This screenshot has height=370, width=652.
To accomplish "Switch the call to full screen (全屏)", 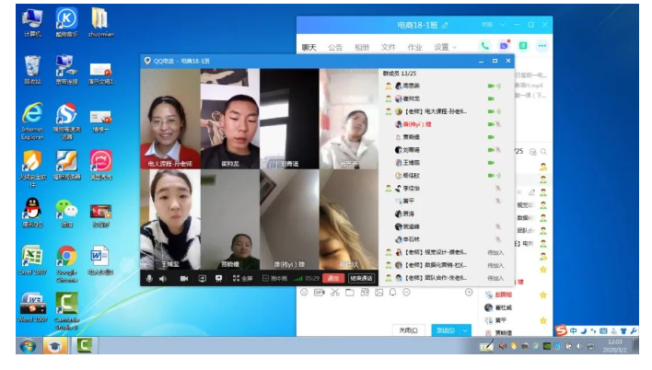I will 242,277.
